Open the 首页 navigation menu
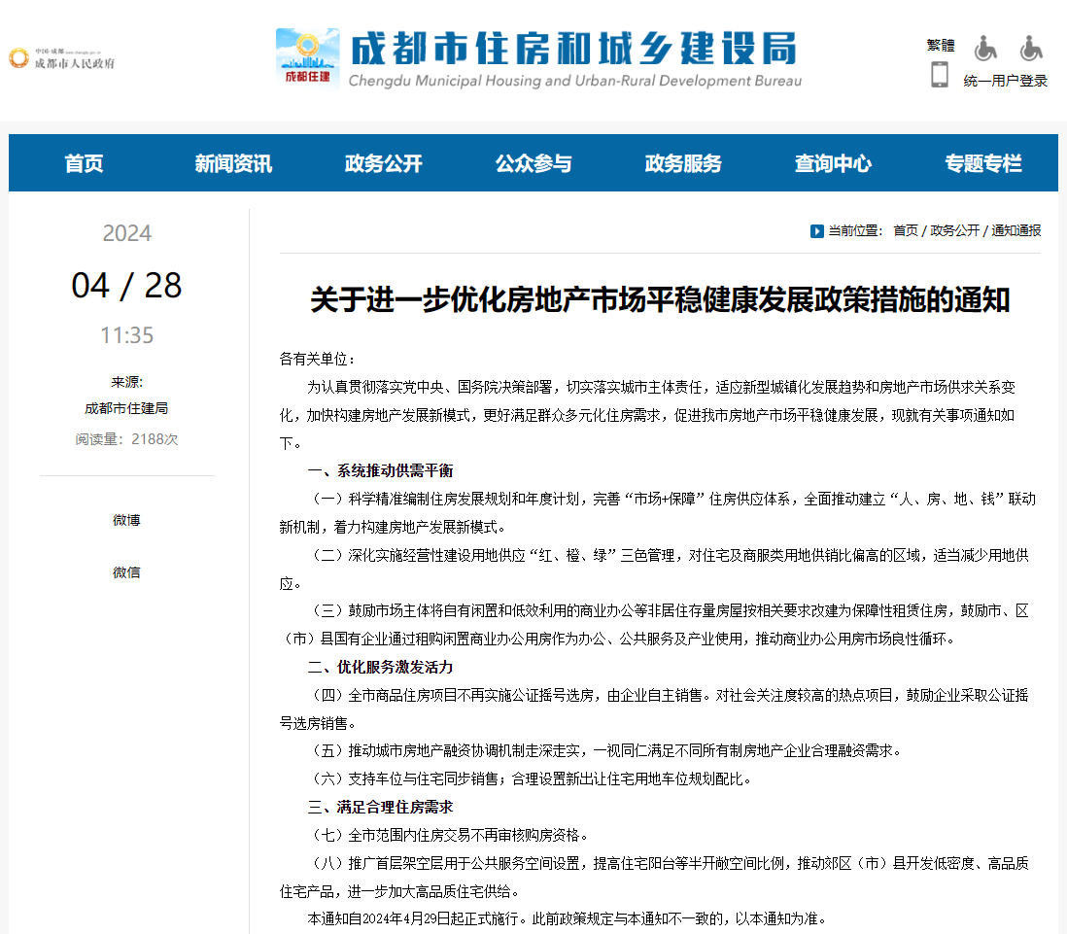This screenshot has width=1067, height=934. pyautogui.click(x=83, y=163)
